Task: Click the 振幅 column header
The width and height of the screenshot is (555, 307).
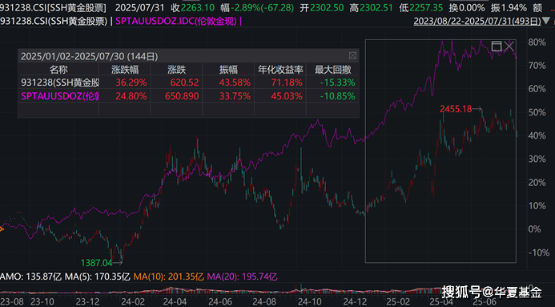Action: (x=228, y=70)
